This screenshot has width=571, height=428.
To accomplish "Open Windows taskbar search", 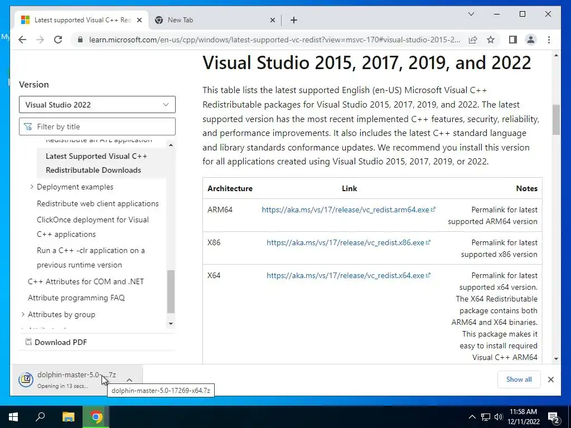I will pos(40,417).
